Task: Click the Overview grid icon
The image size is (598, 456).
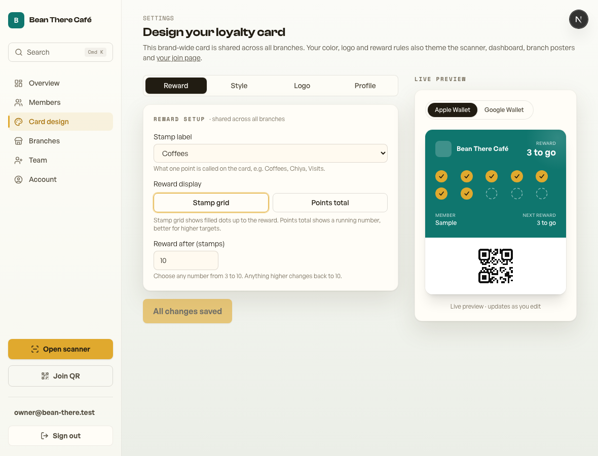Action: tap(18, 83)
